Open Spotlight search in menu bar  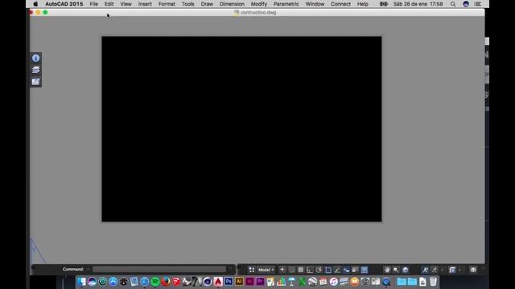click(x=453, y=4)
